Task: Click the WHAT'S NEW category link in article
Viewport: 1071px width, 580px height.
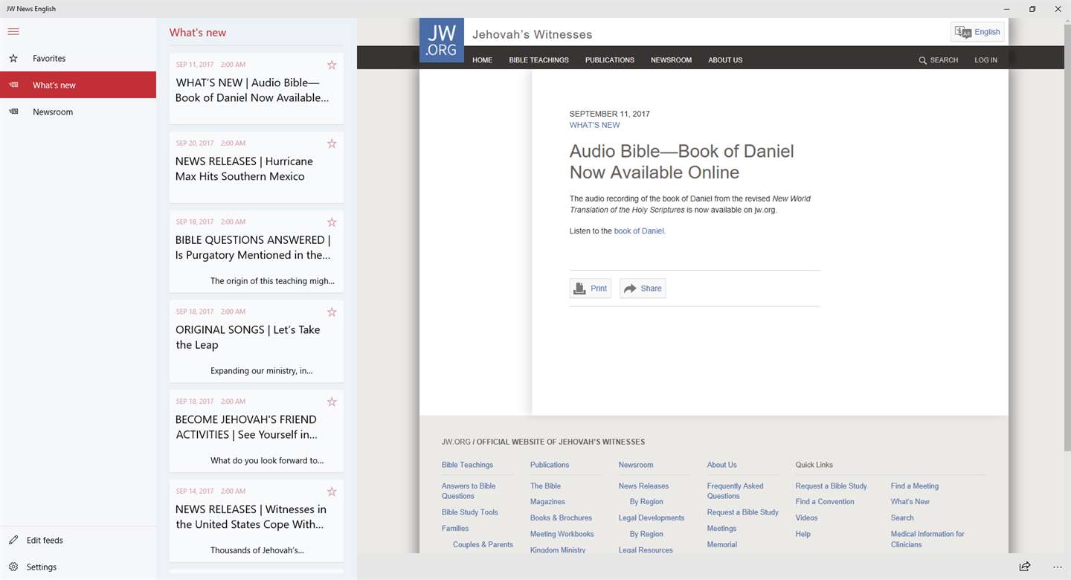Action: tap(594, 125)
